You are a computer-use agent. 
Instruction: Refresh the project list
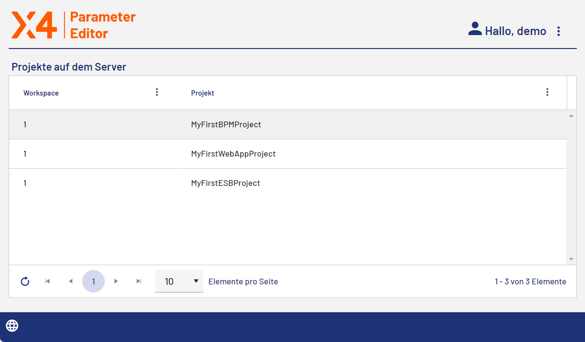click(x=25, y=281)
